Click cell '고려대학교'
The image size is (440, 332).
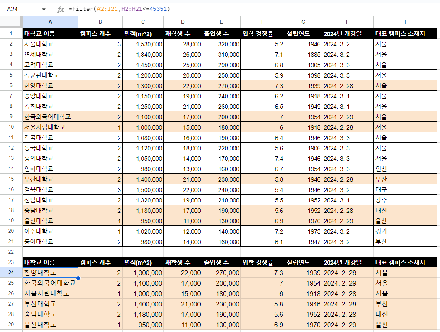[x=50, y=65]
